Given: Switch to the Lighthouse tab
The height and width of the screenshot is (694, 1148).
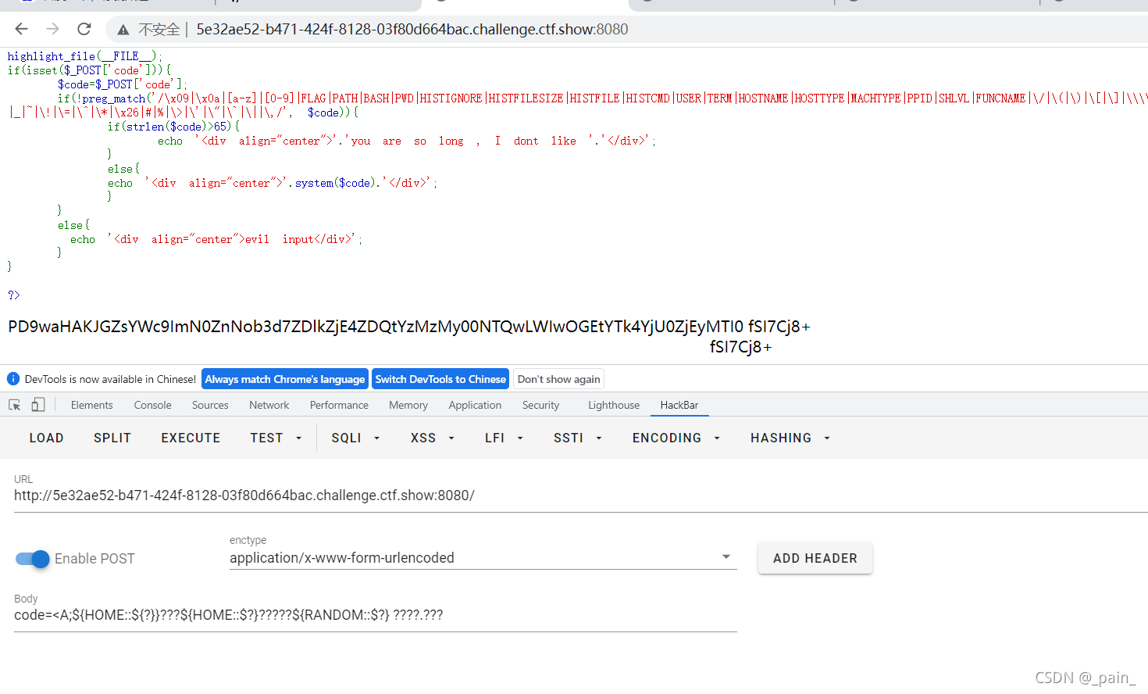Looking at the screenshot, I should coord(614,405).
